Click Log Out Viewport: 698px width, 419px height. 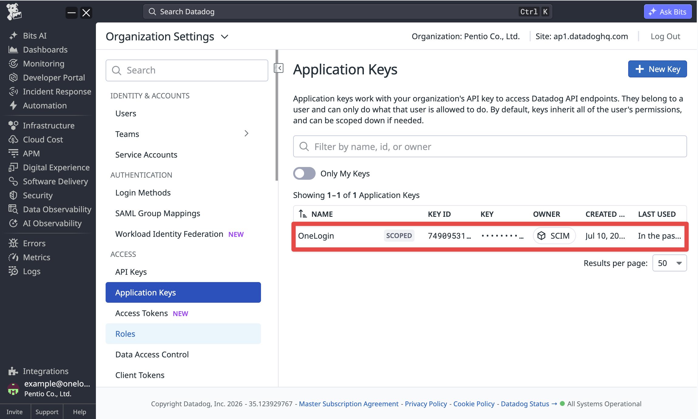pyautogui.click(x=665, y=36)
